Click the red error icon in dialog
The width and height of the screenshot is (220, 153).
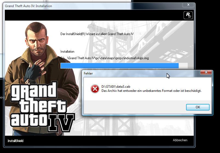coord(95,89)
